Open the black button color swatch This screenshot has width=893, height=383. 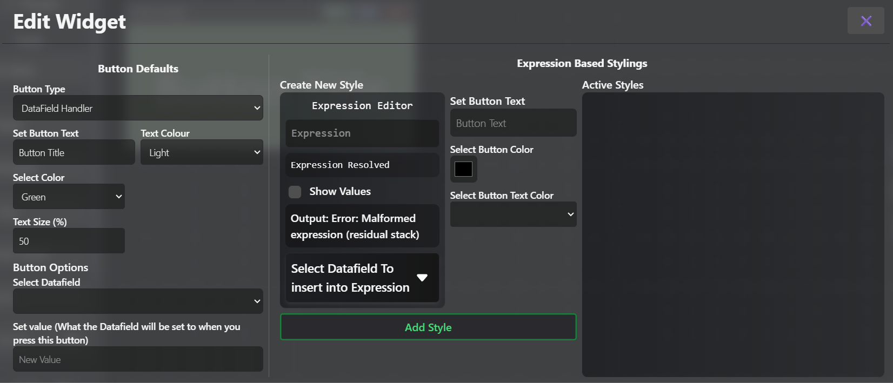(463, 169)
